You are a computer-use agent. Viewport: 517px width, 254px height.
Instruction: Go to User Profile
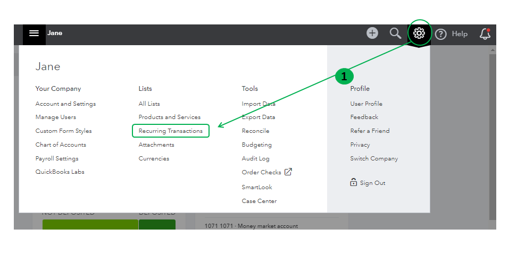point(366,104)
